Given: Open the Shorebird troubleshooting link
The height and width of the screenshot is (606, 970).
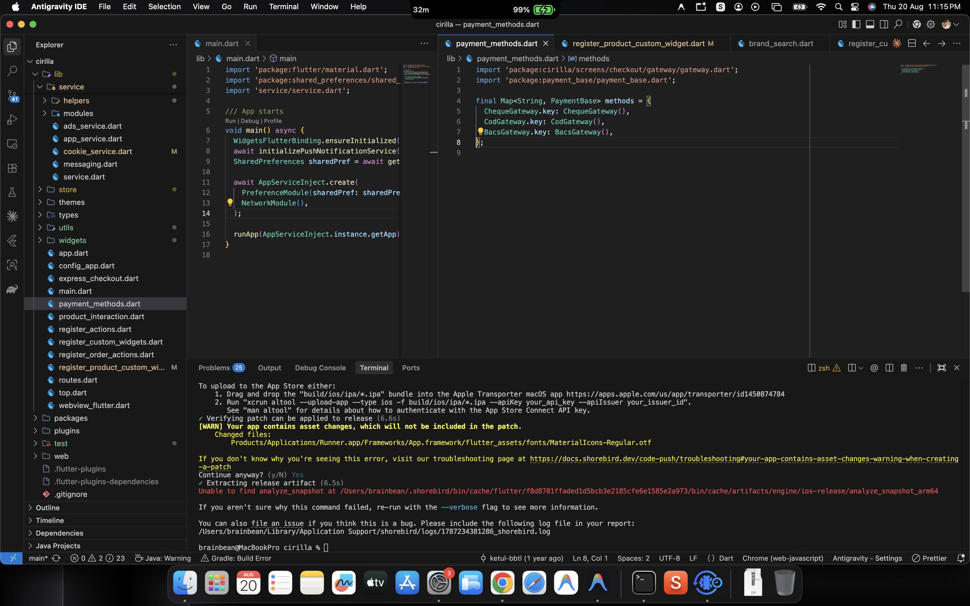Looking at the screenshot, I should [x=744, y=459].
